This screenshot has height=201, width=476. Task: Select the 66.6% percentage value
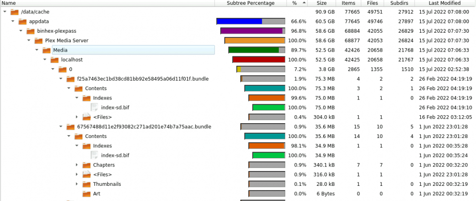(299, 21)
